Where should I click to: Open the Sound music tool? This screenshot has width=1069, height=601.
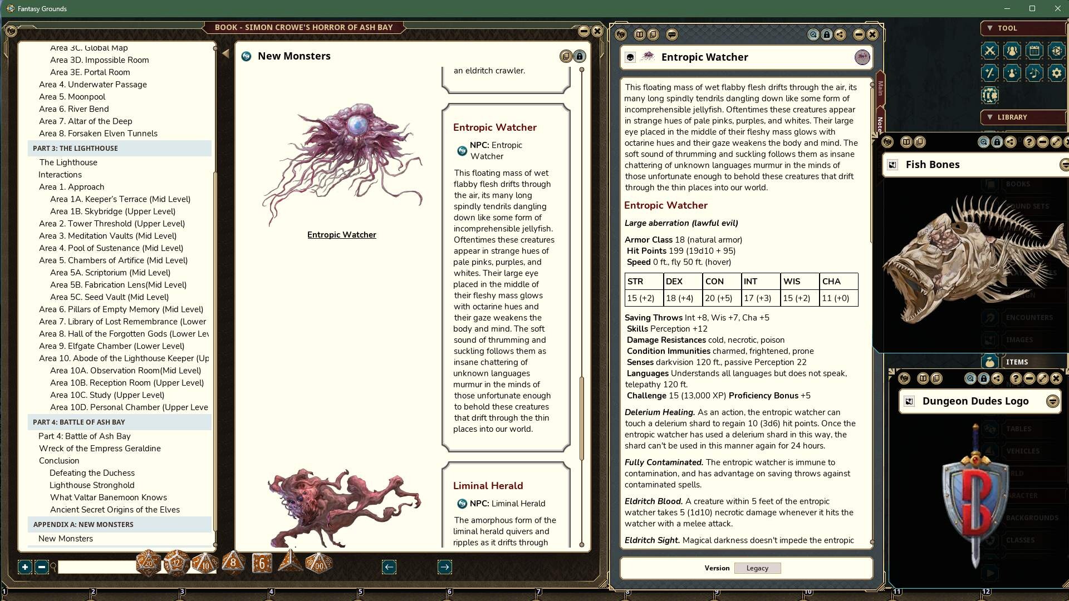[1034, 72]
